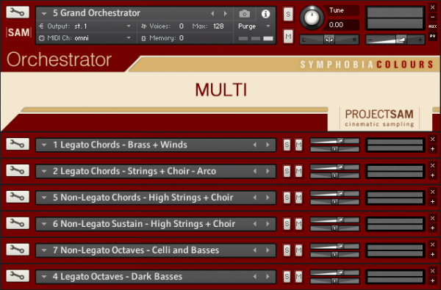Previous preset arrow on Dark Basses row
Screen dimensions: 441x290
tap(255, 277)
